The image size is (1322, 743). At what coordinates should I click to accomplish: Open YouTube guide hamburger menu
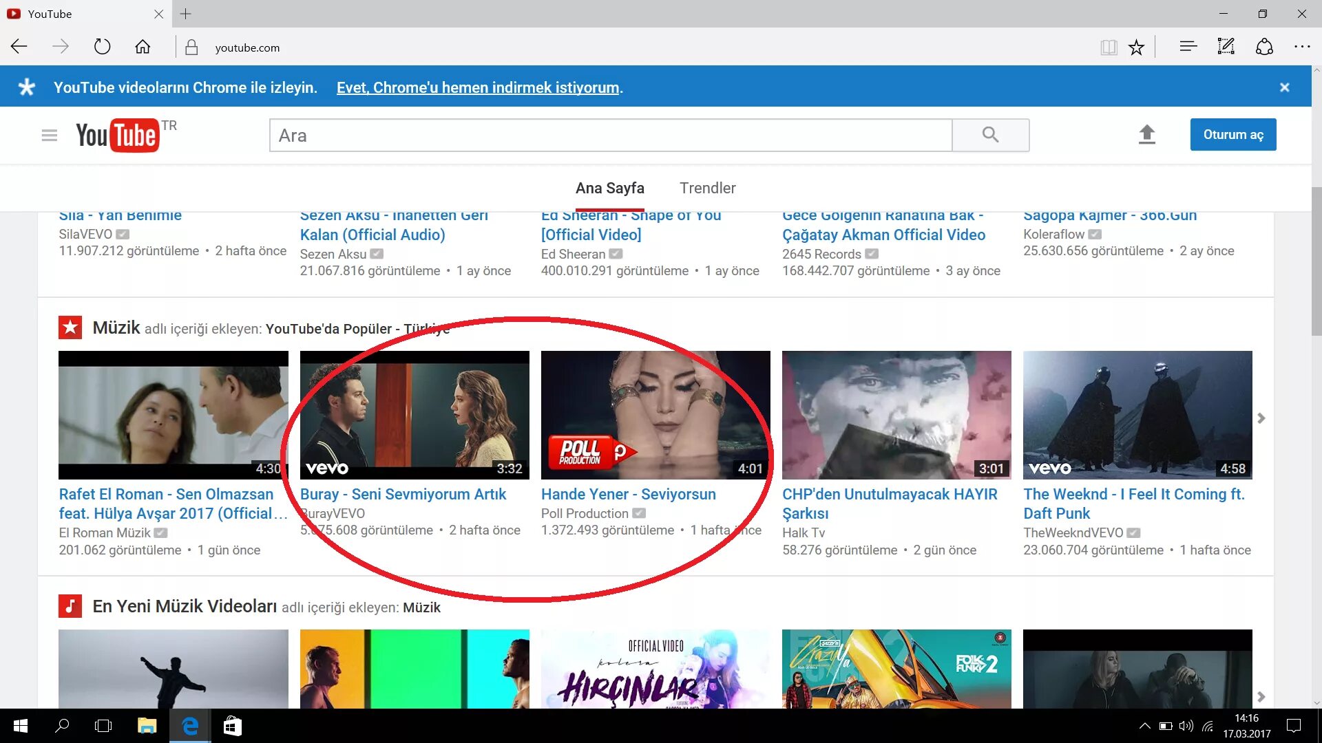[49, 136]
